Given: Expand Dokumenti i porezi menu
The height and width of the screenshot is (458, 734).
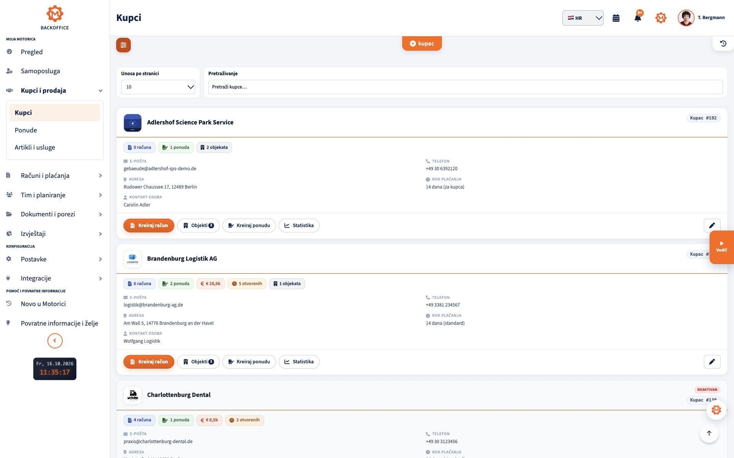Looking at the screenshot, I should coord(55,214).
